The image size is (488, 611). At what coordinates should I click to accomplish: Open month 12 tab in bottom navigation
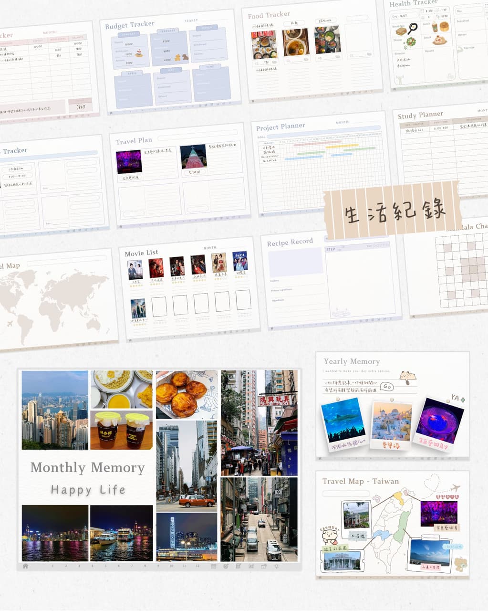[197, 566]
